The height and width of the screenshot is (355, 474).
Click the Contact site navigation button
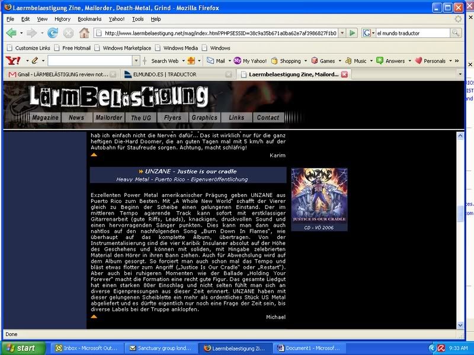coord(268,117)
